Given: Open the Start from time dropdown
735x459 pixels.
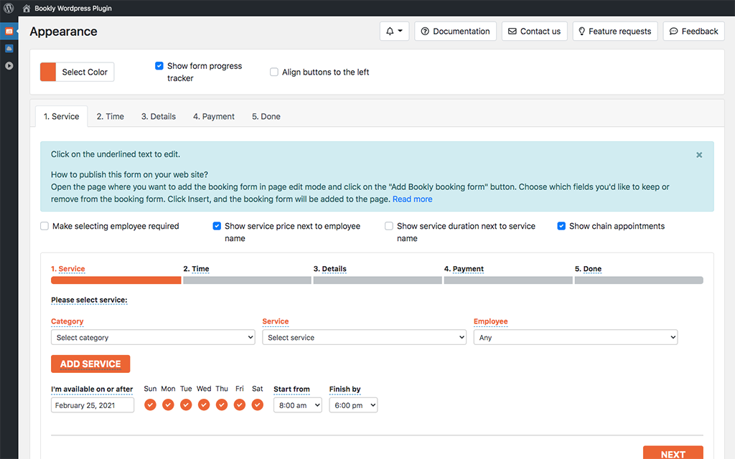Looking at the screenshot, I should 297,404.
